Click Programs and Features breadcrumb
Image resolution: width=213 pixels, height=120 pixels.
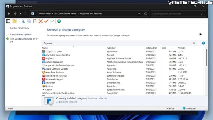91,14
